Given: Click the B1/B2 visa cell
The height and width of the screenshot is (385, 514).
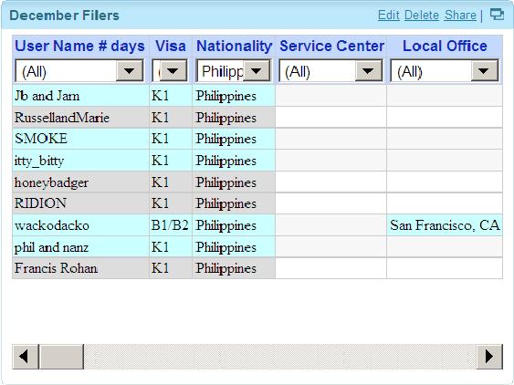Looking at the screenshot, I should point(170,225).
